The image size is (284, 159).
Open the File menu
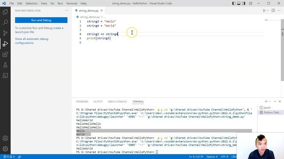(x=12, y=4)
